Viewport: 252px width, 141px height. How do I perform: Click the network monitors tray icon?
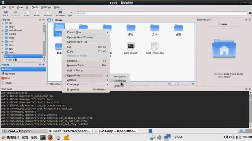point(167,137)
